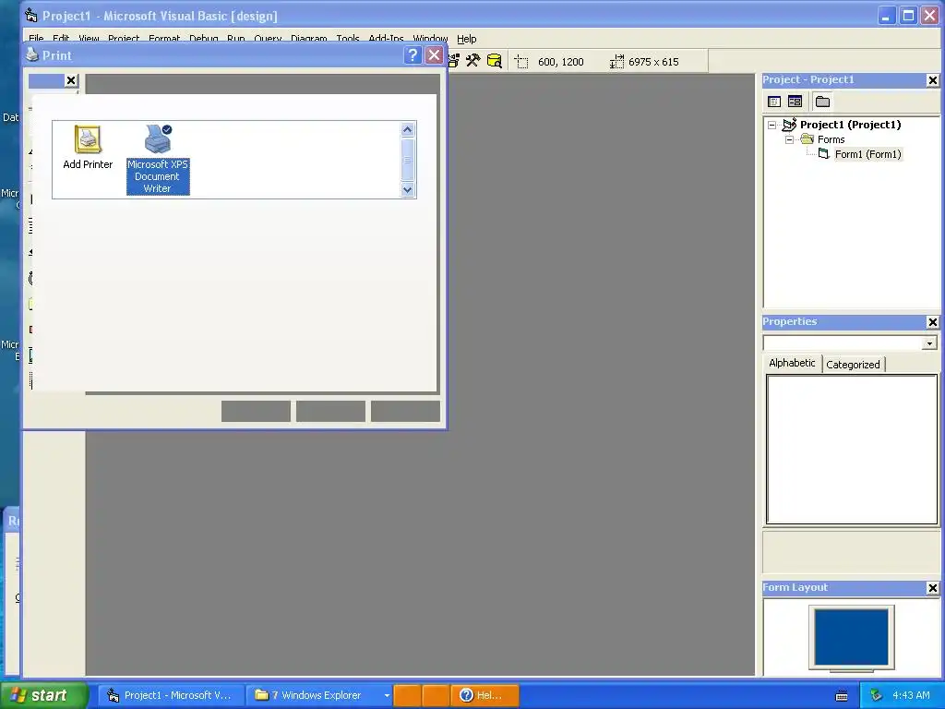
Task: Select the Forms folder in the tree
Action: [831, 140]
